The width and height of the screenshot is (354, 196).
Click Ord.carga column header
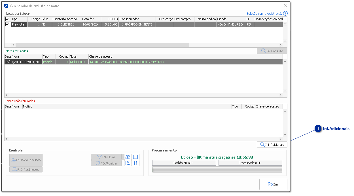pyautogui.click(x=165, y=19)
